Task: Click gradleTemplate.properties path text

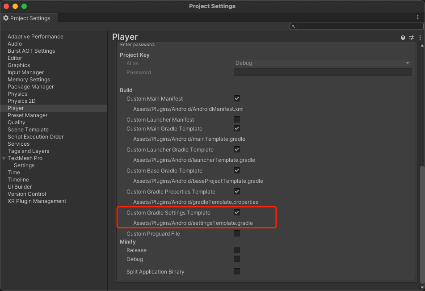Action: click(x=196, y=202)
